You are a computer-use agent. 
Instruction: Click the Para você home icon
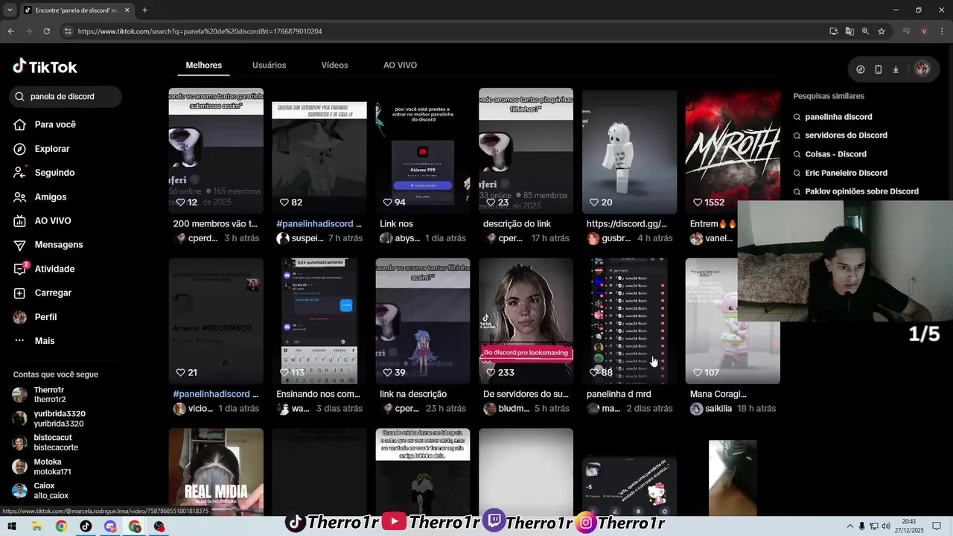20,124
